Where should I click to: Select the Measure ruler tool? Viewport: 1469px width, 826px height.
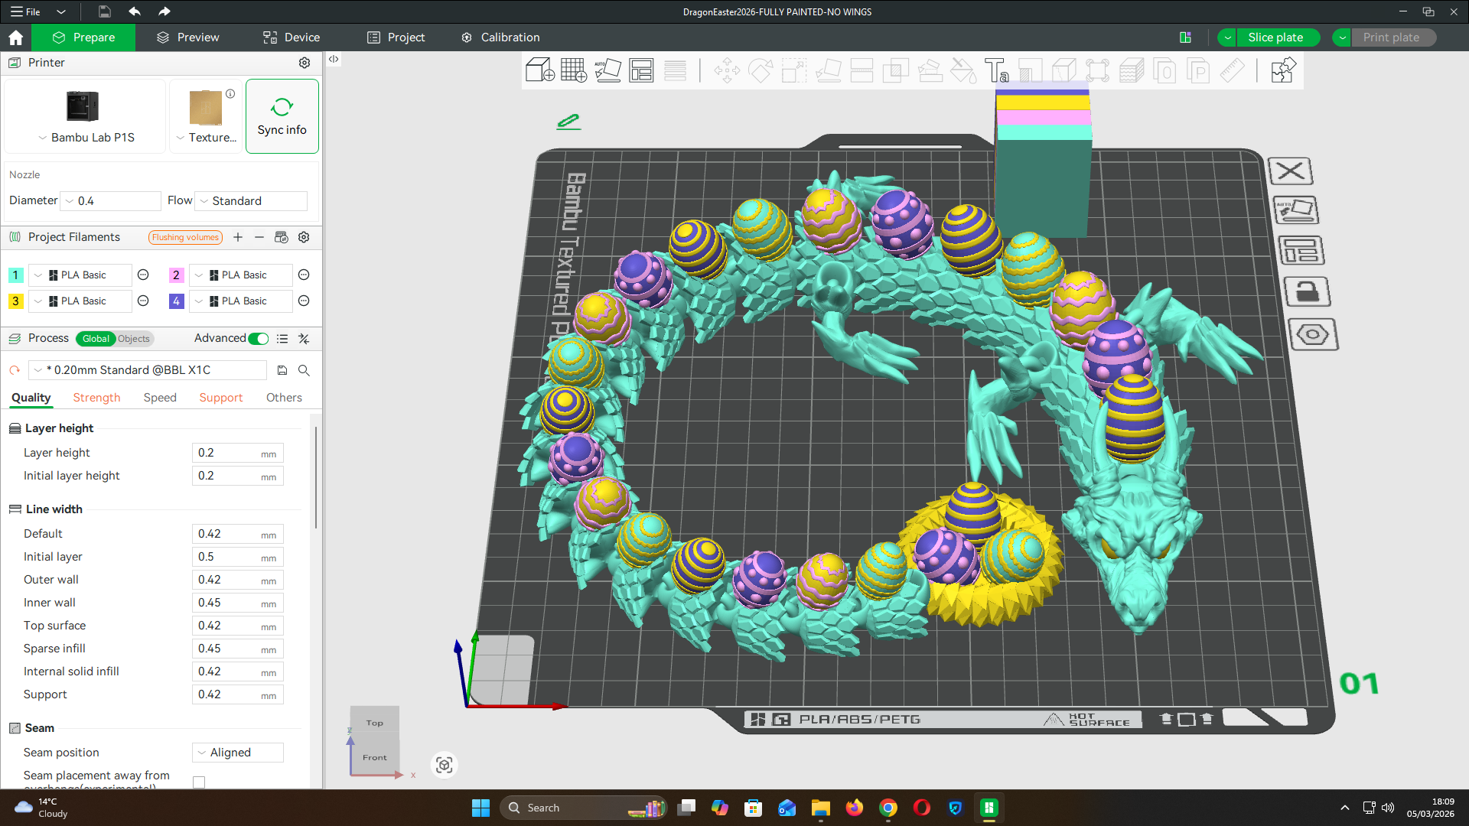tap(1232, 70)
